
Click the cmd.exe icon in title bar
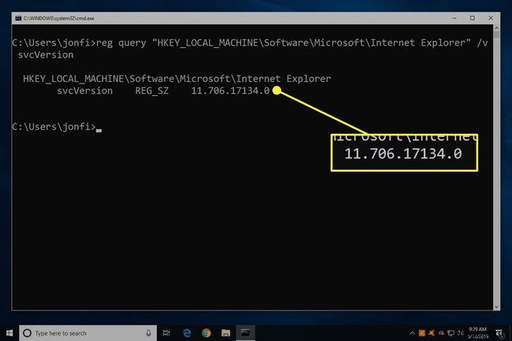pyautogui.click(x=18, y=18)
